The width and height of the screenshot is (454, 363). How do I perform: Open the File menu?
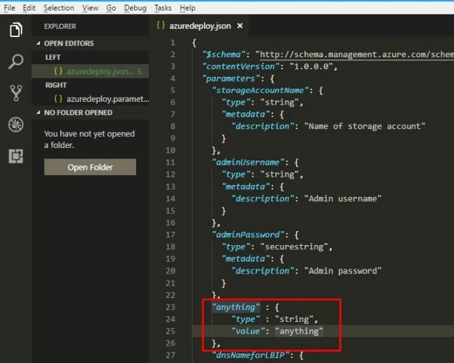(9, 8)
